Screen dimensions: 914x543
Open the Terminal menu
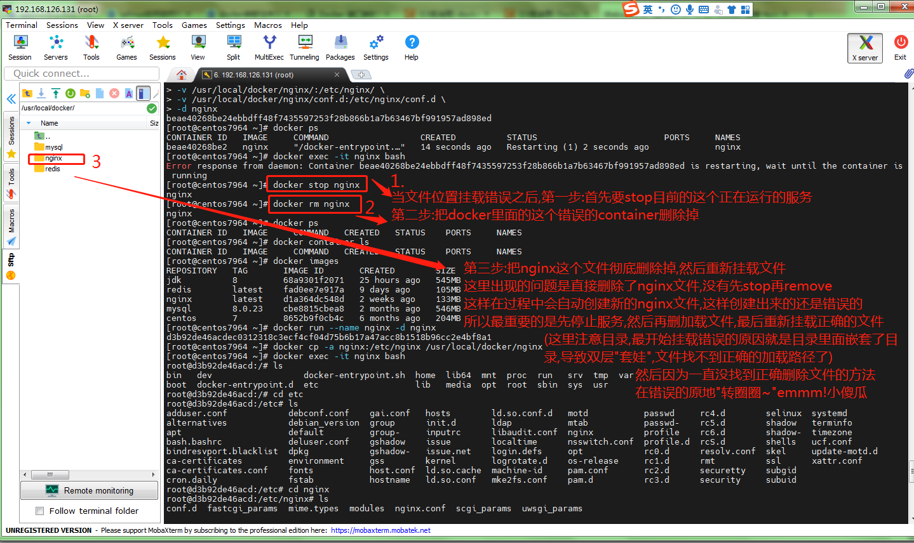[22, 25]
